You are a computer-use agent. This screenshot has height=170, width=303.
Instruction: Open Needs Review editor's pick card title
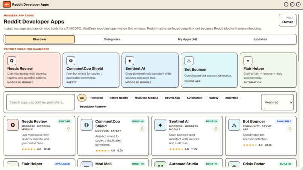coord(20,69)
